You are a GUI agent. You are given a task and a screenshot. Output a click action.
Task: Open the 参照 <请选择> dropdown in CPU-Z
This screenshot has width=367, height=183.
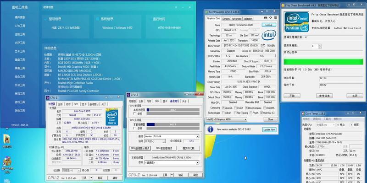pyautogui.click(x=172, y=162)
